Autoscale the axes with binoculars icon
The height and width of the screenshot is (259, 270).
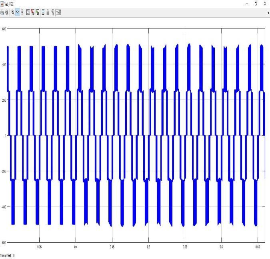tap(28, 12)
